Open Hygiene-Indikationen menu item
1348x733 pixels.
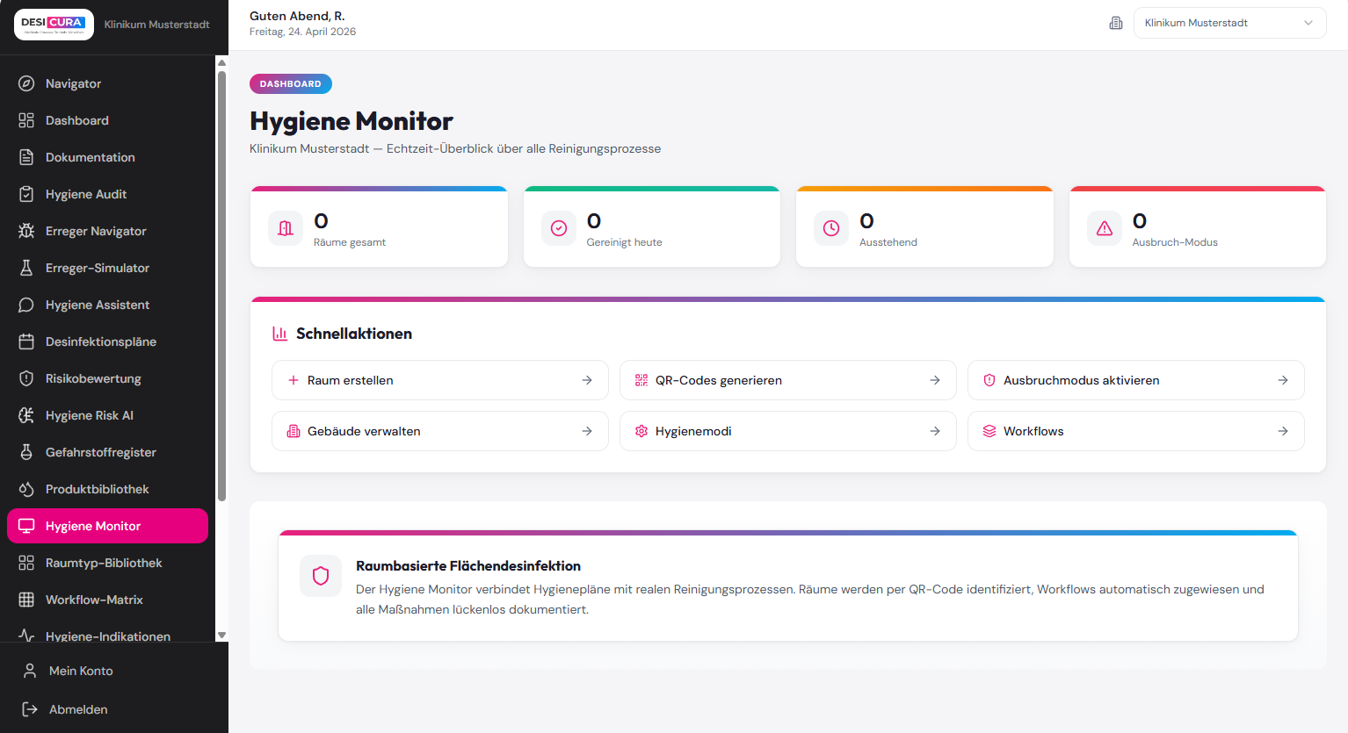[107, 636]
